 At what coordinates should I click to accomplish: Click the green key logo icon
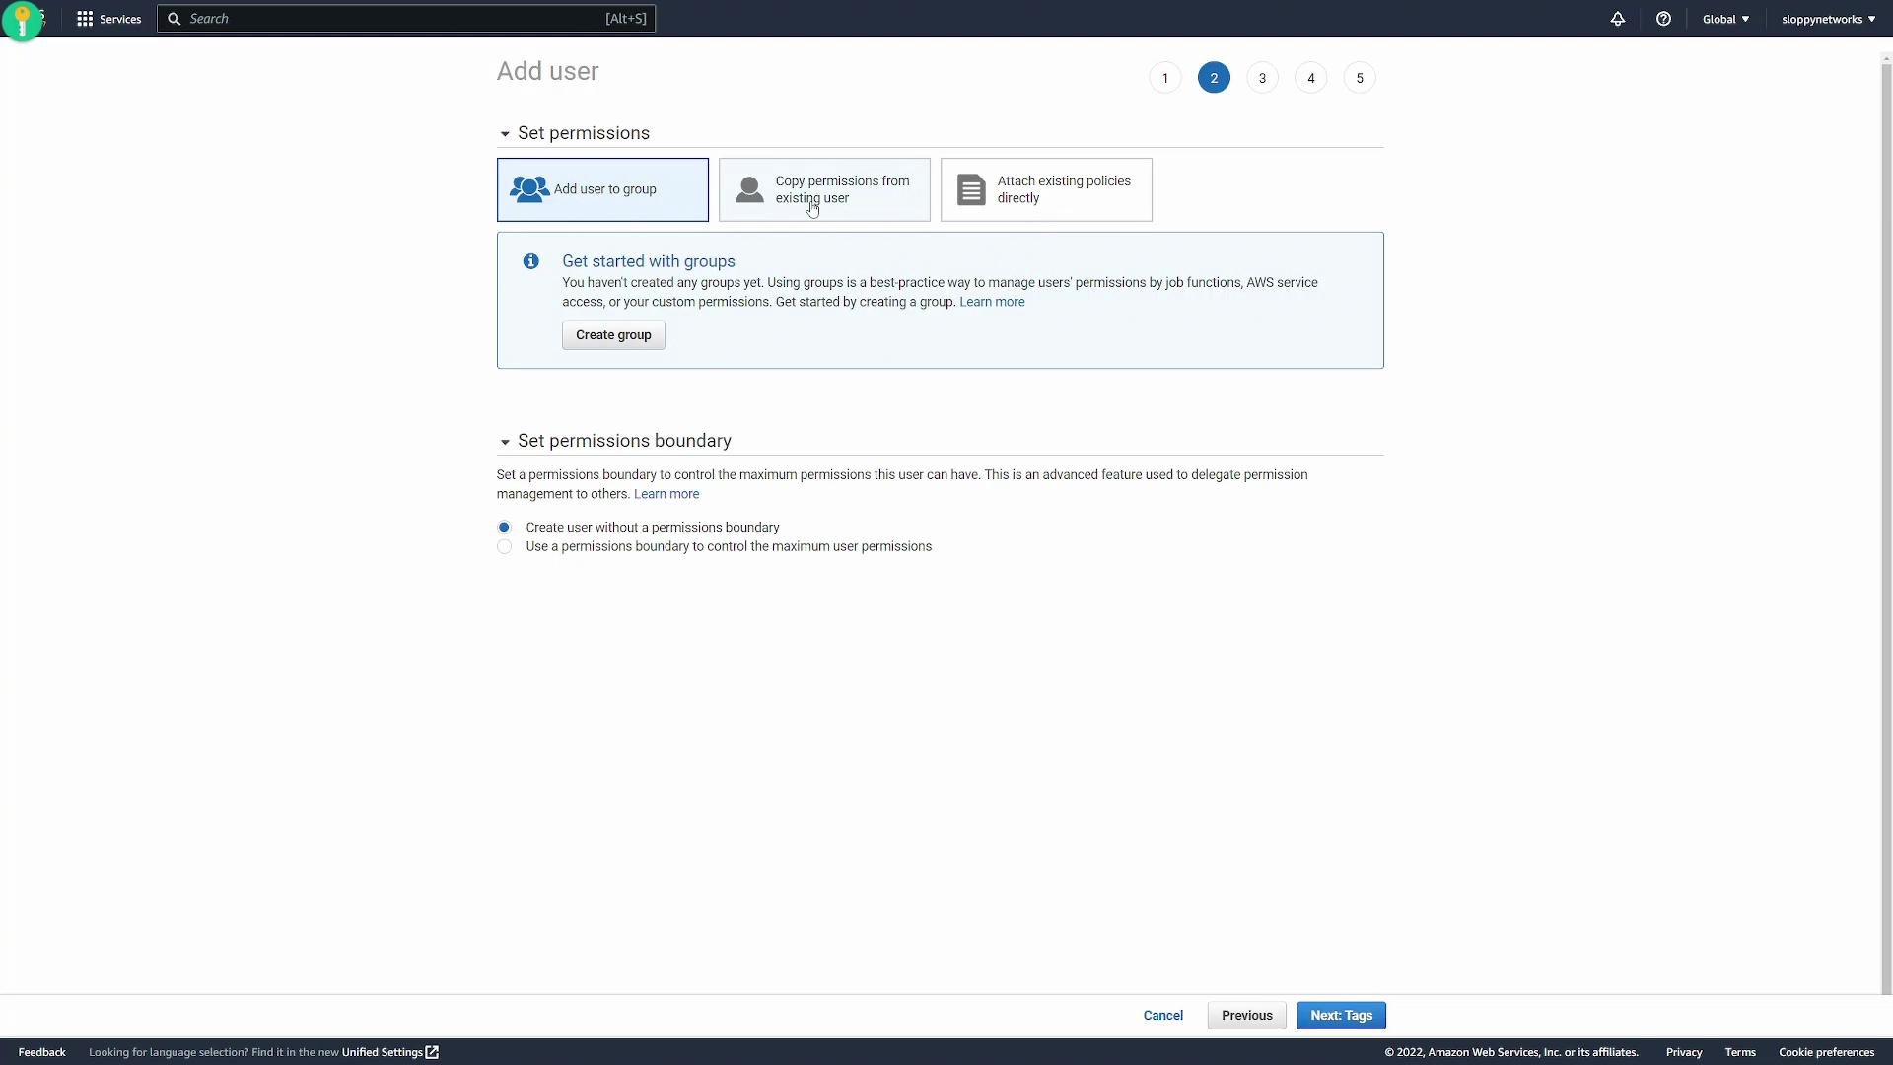(x=22, y=21)
